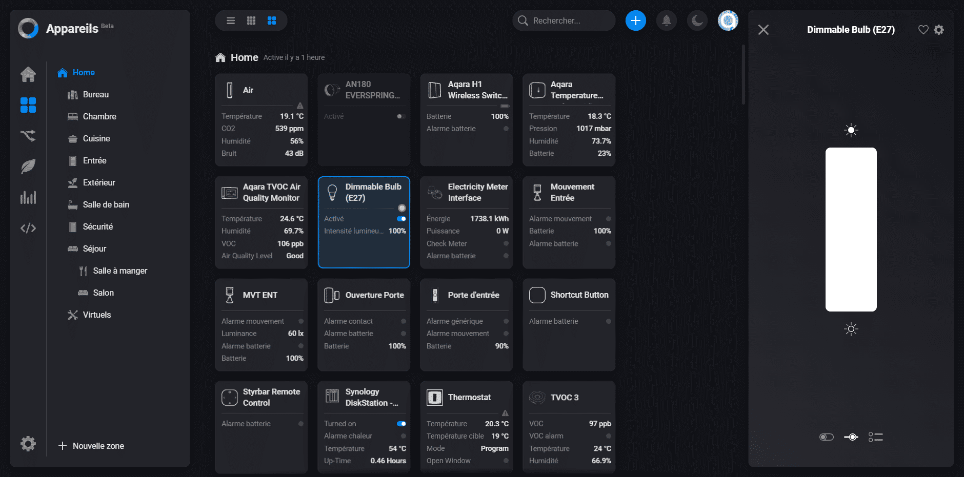Screen dimensions: 964x477
Task: Open the Flows shuffle sidebar icon
Action: pyautogui.click(x=28, y=136)
